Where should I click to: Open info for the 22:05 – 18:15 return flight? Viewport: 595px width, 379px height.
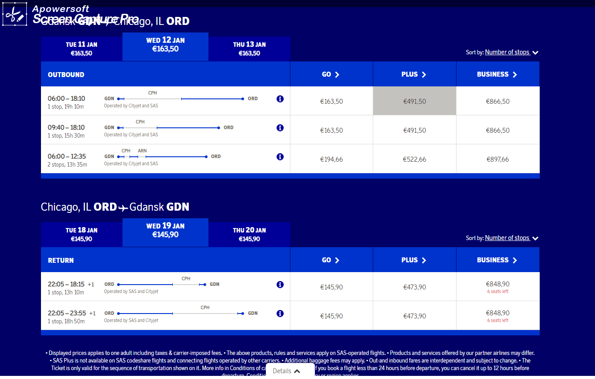[280, 285]
